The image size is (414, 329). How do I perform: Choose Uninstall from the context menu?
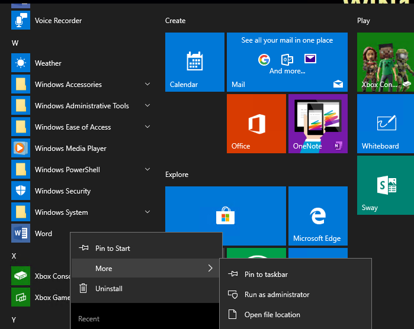108,289
